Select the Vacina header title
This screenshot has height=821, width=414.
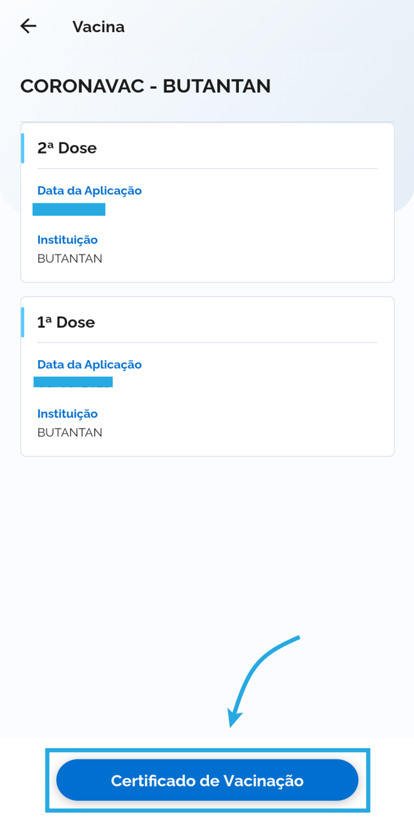tap(98, 27)
